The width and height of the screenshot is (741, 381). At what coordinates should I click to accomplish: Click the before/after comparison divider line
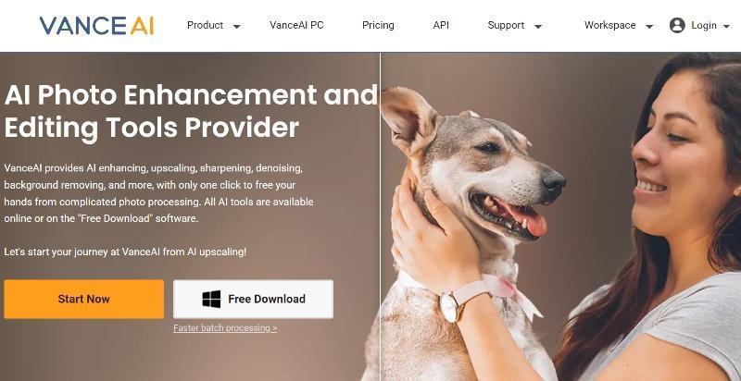[x=380, y=216]
